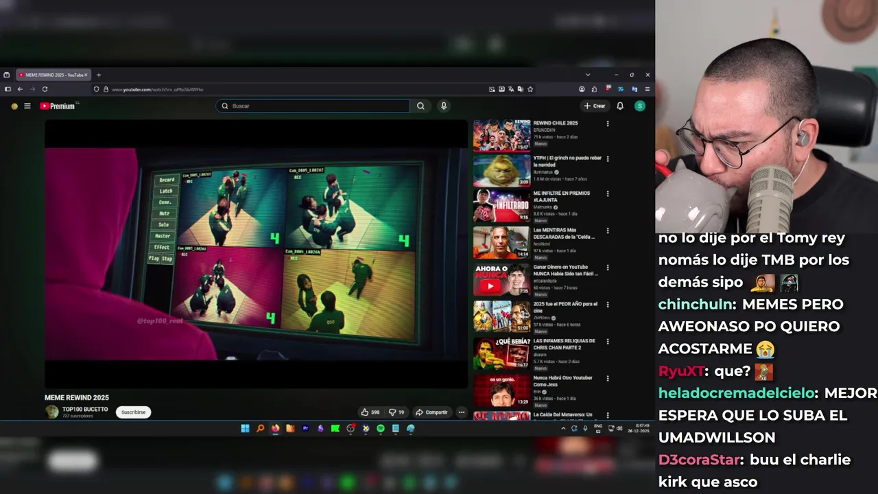Image resolution: width=878 pixels, height=494 pixels.
Task: Open AHORA O NUNCA video thumbnail
Action: (502, 279)
